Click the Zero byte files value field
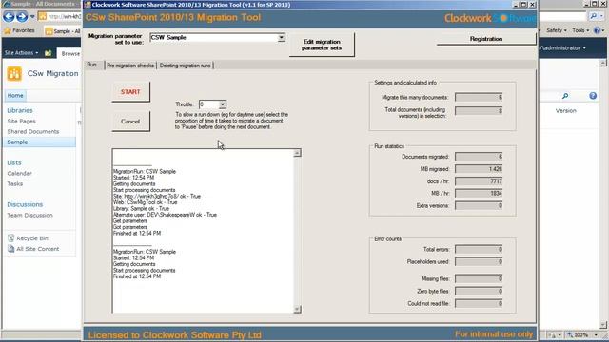Image resolution: width=609 pixels, height=342 pixels. 479,292
